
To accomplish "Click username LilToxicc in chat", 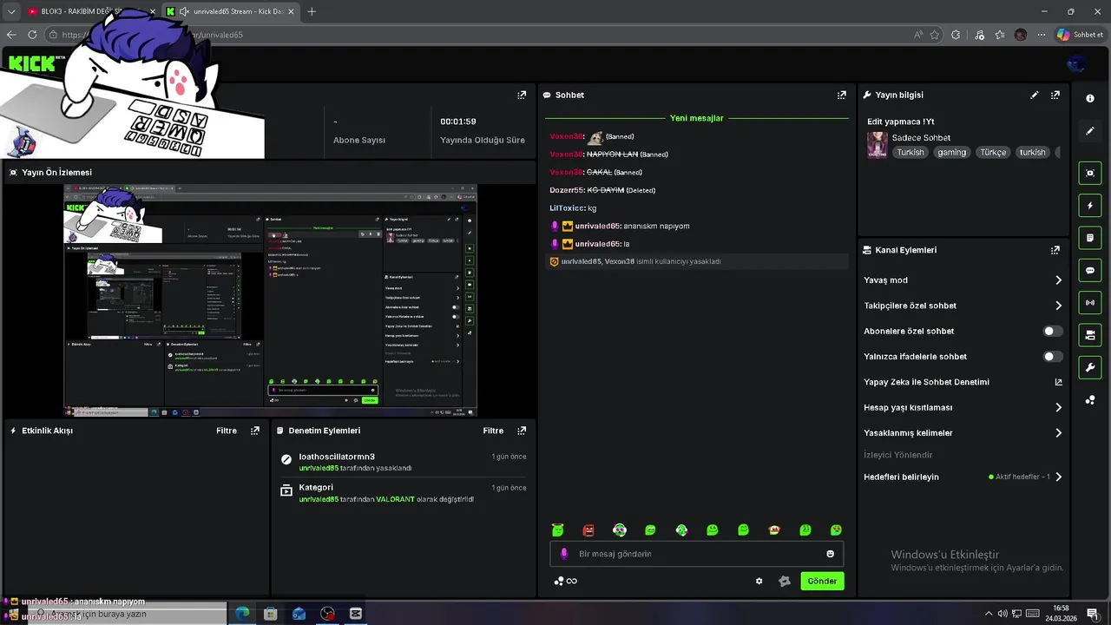I will coord(567,208).
